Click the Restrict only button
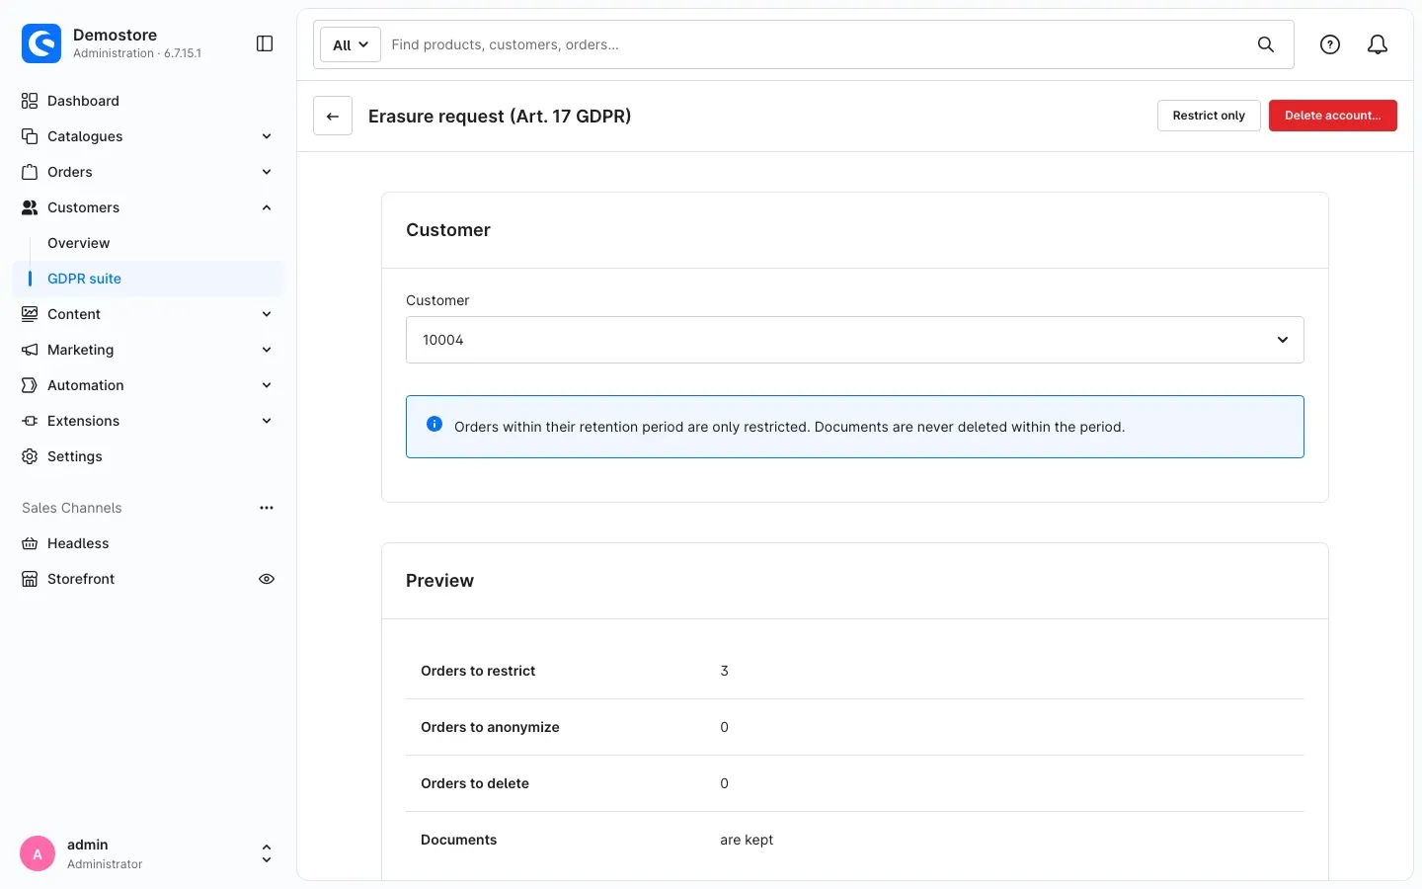1422x889 pixels. click(1209, 116)
